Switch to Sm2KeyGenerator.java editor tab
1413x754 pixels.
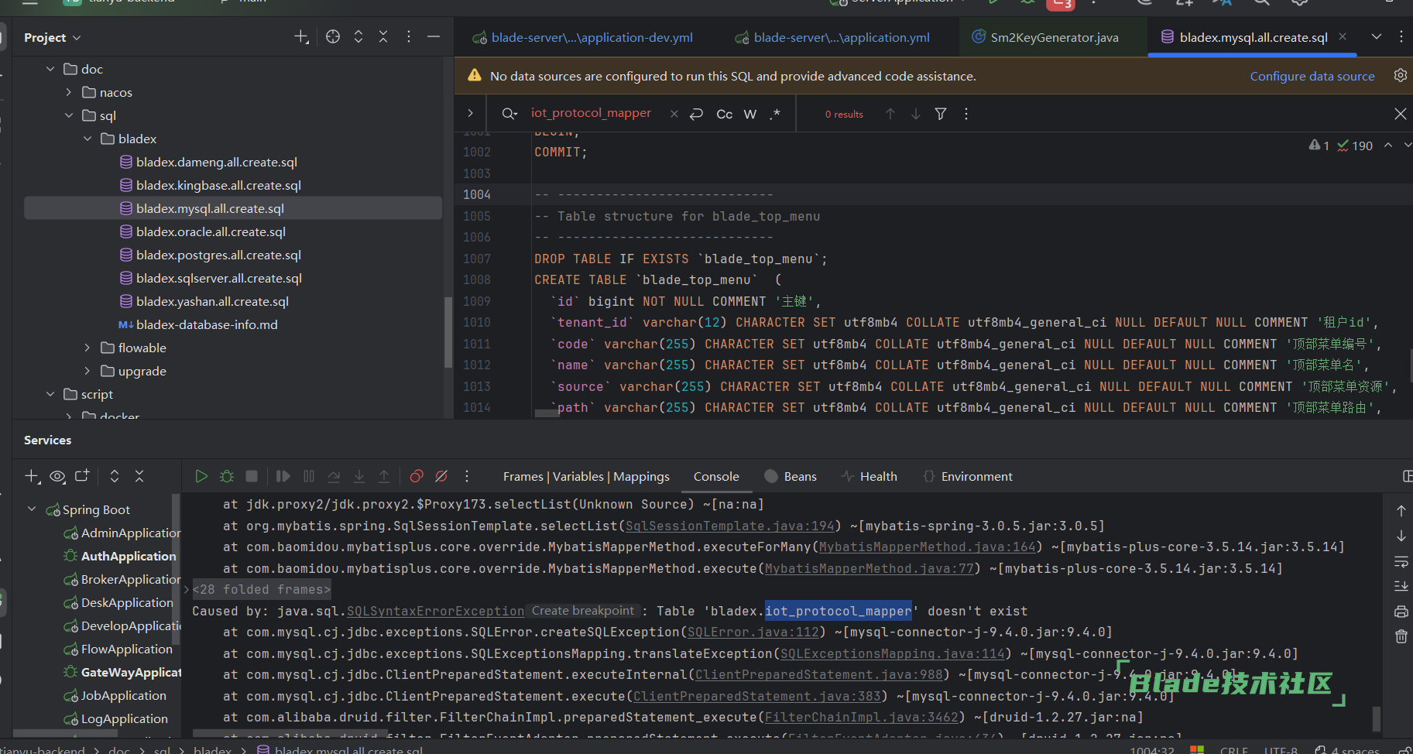point(1054,37)
